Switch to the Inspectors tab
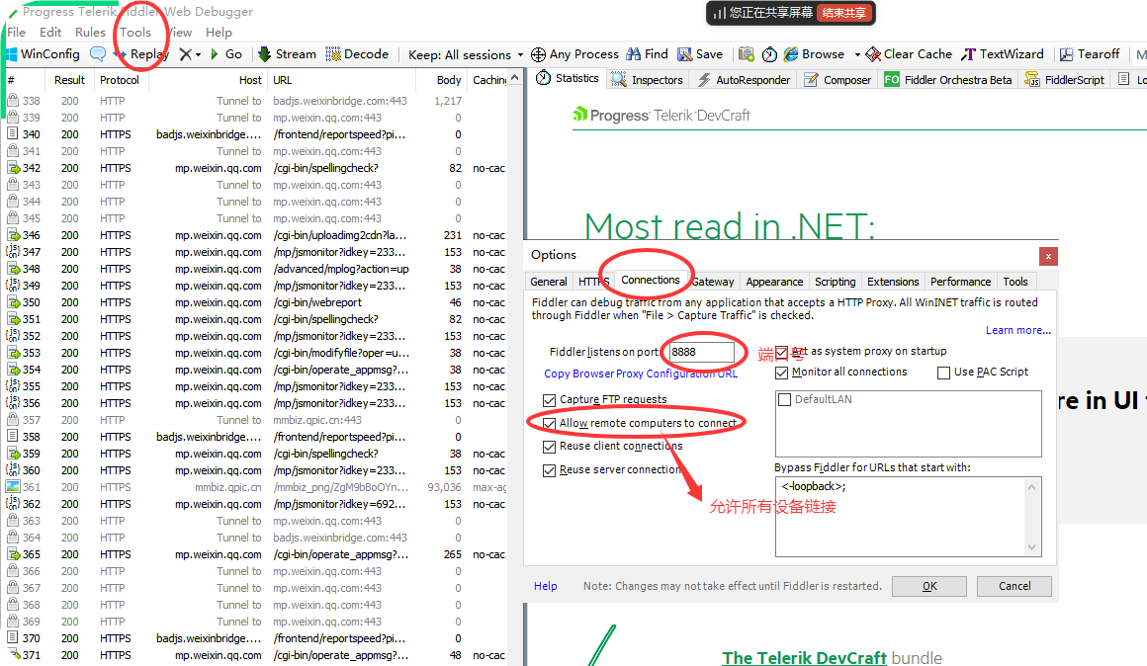 pos(647,80)
